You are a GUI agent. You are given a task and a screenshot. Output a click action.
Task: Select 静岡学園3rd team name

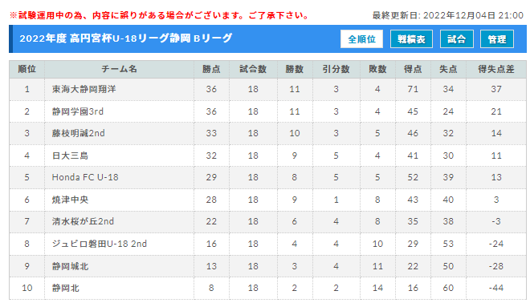pos(78,111)
